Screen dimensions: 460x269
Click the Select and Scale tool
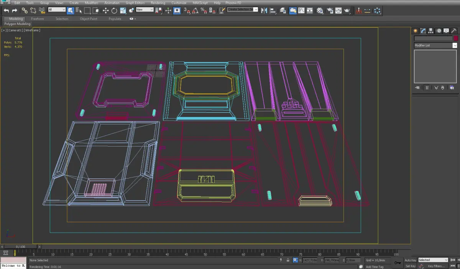pos(123,11)
